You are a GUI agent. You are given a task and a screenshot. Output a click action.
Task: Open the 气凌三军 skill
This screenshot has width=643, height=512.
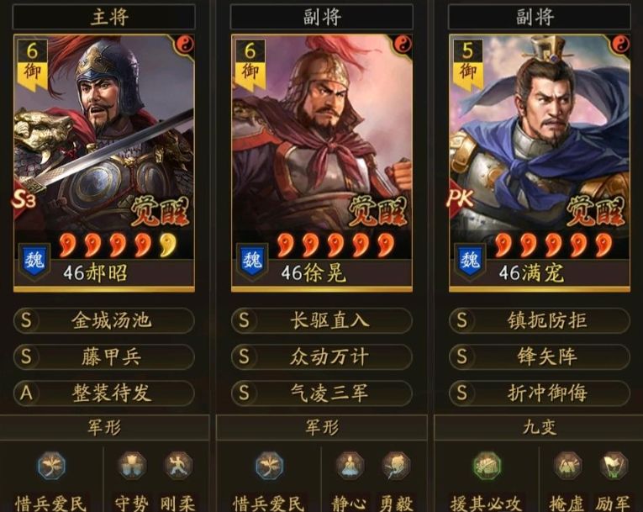pyautogui.click(x=321, y=393)
